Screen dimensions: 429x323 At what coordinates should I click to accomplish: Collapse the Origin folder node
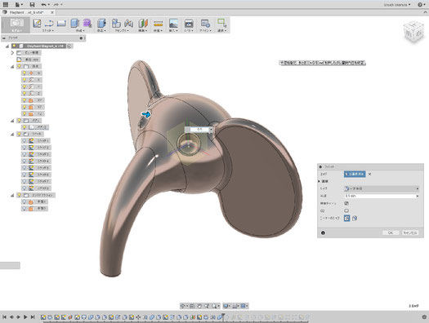12,66
